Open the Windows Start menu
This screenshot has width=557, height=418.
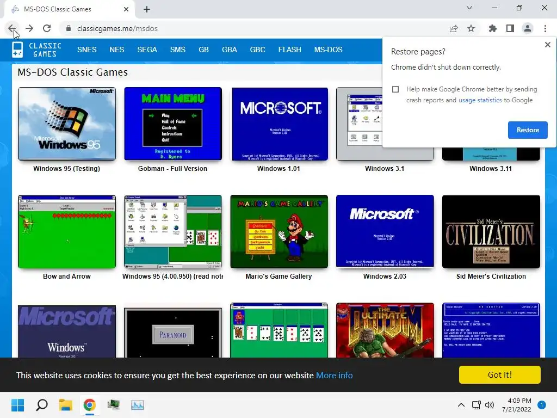18,405
